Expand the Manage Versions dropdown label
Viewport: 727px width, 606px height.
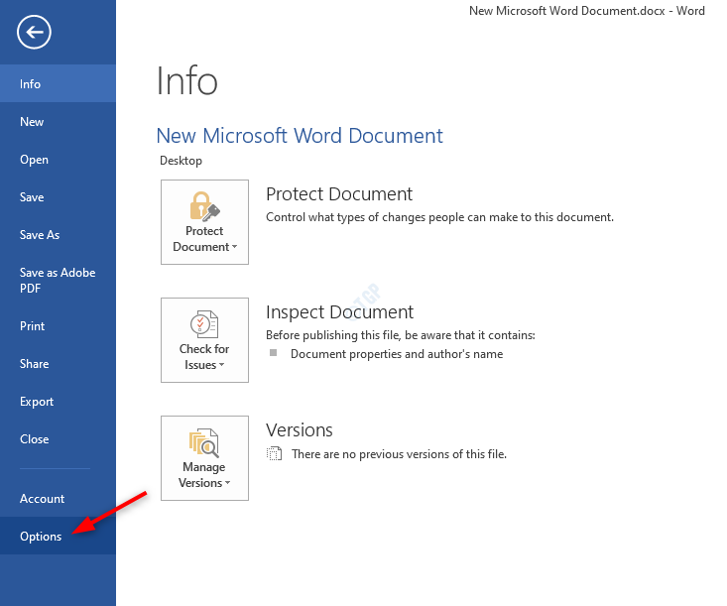(204, 475)
